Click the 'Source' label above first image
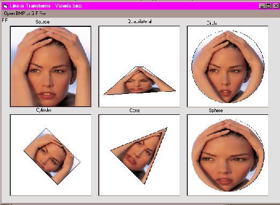The width and height of the screenshot is (280, 205). (x=42, y=22)
